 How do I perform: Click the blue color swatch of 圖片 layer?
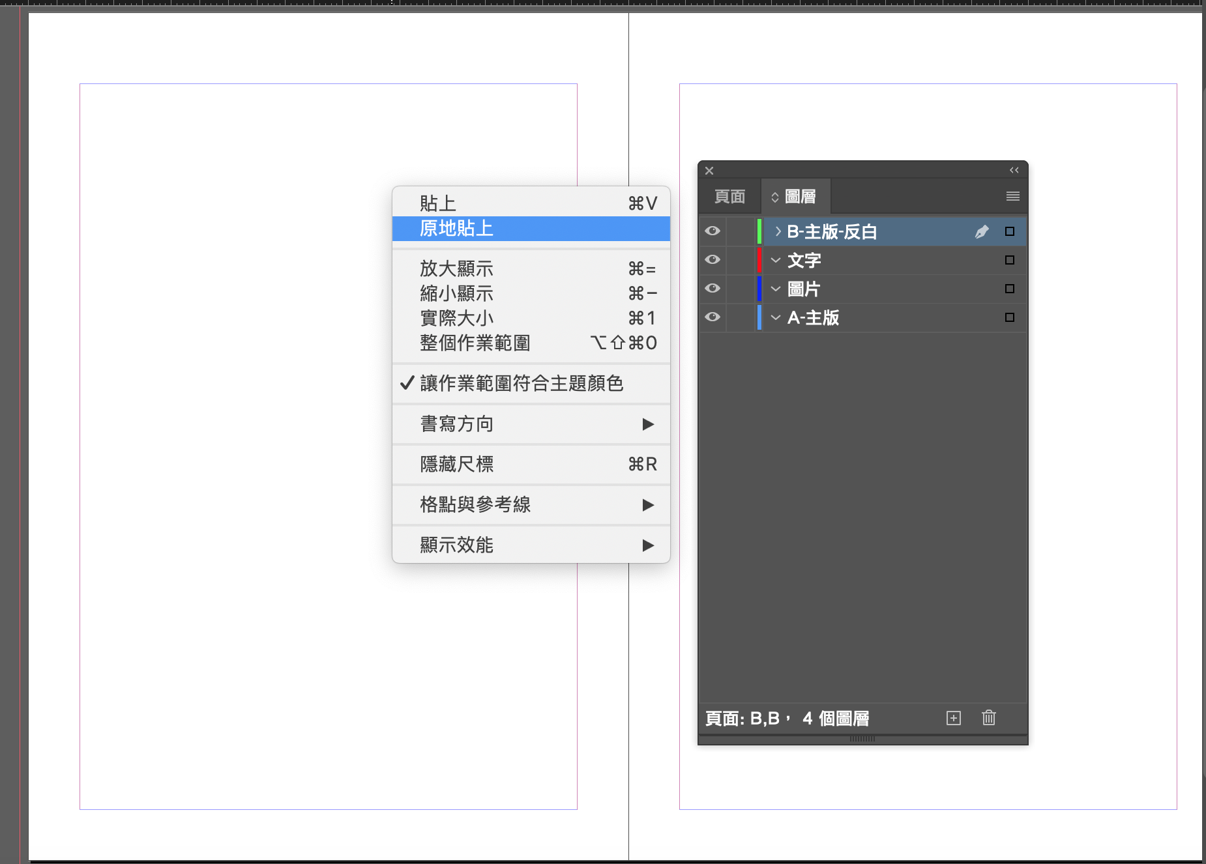coord(759,289)
